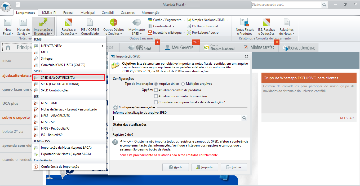Open ISS, Receitas e Deduções report
360x186 pixels.
[266, 27]
